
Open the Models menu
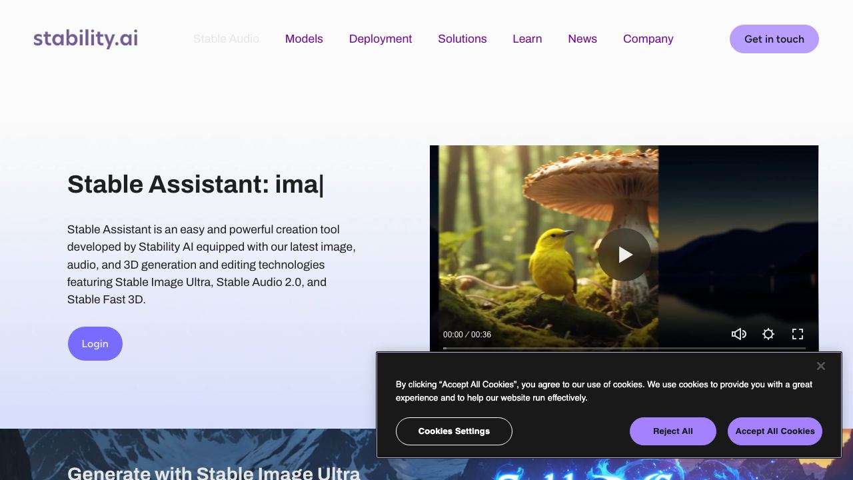304,39
